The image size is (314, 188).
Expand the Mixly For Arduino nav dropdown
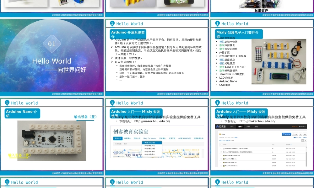150,138
